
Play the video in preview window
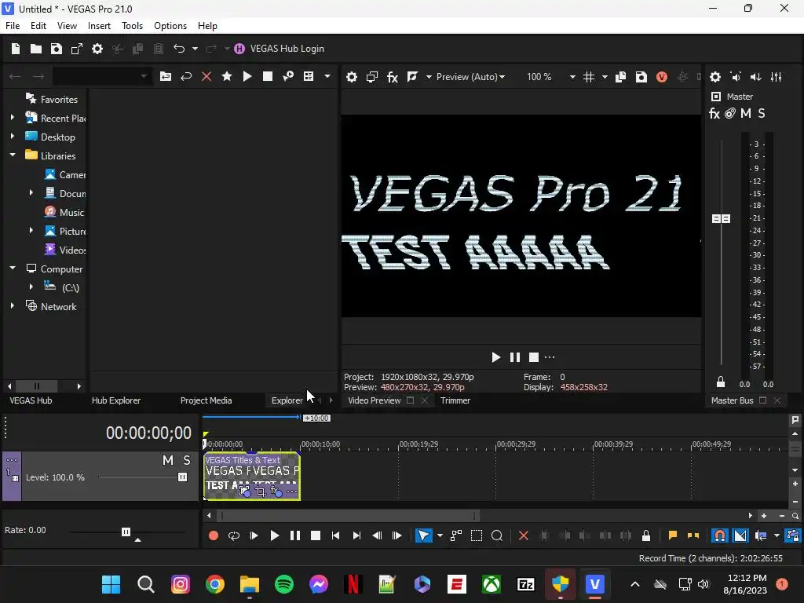(496, 357)
